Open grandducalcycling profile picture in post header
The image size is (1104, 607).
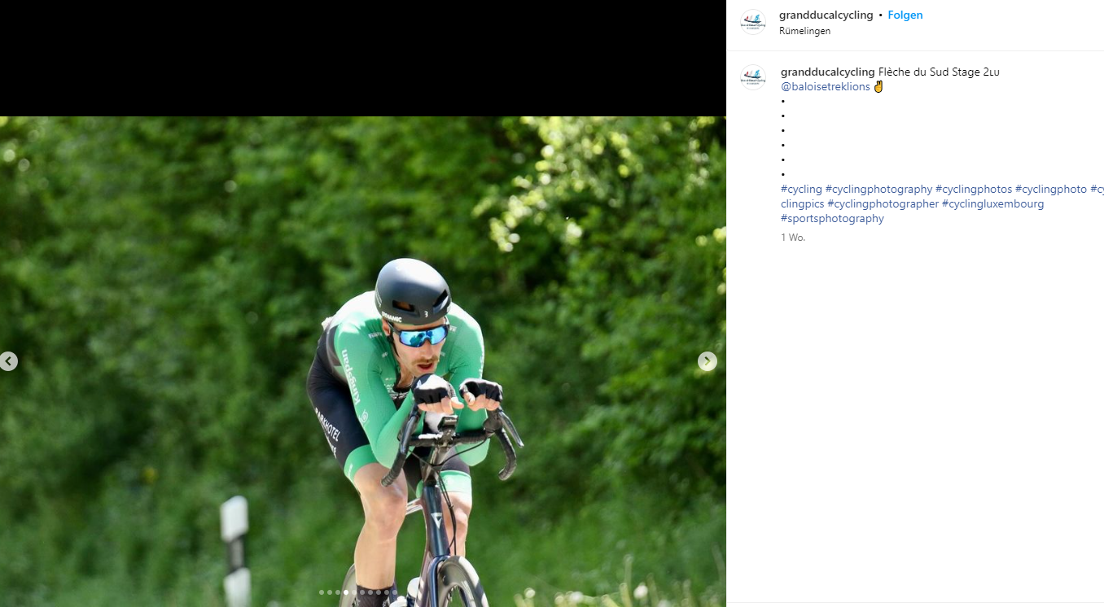[x=752, y=22]
